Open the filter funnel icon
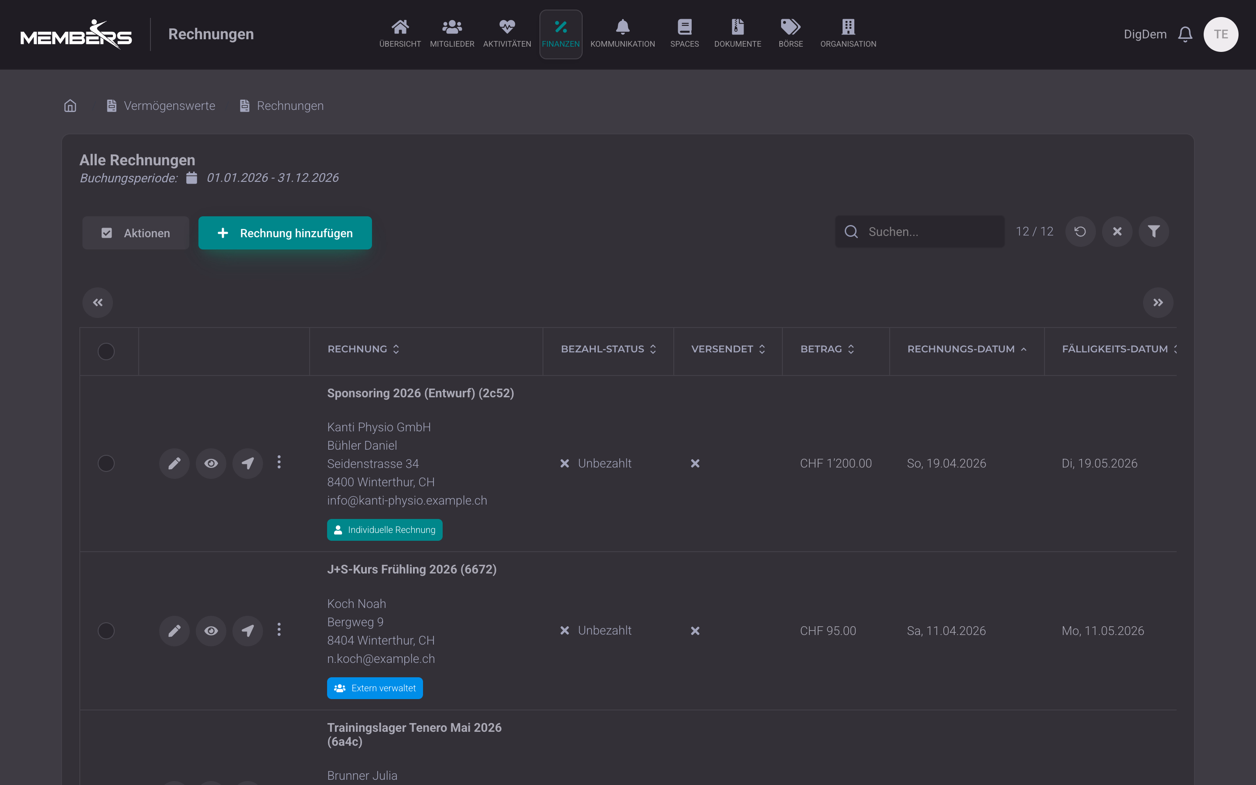Viewport: 1256px width, 785px height. coord(1153,232)
